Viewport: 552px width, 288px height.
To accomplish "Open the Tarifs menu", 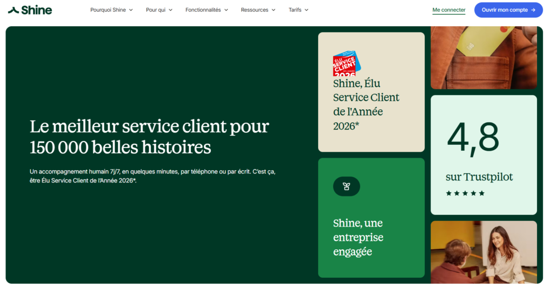I will pos(298,10).
